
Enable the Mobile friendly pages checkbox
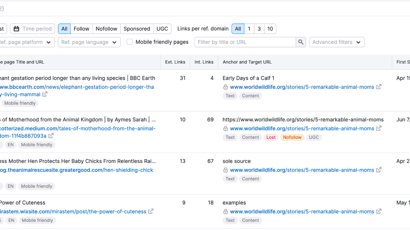pos(130,42)
